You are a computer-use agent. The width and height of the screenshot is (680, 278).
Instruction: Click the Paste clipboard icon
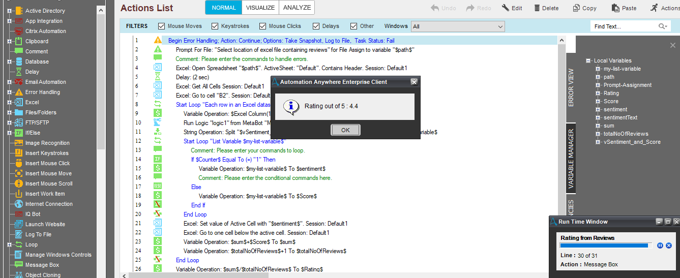616,8
